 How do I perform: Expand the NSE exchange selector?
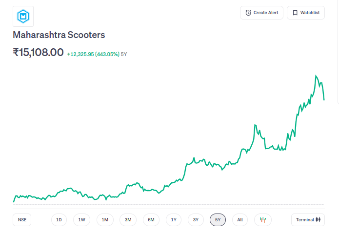pos(22,220)
